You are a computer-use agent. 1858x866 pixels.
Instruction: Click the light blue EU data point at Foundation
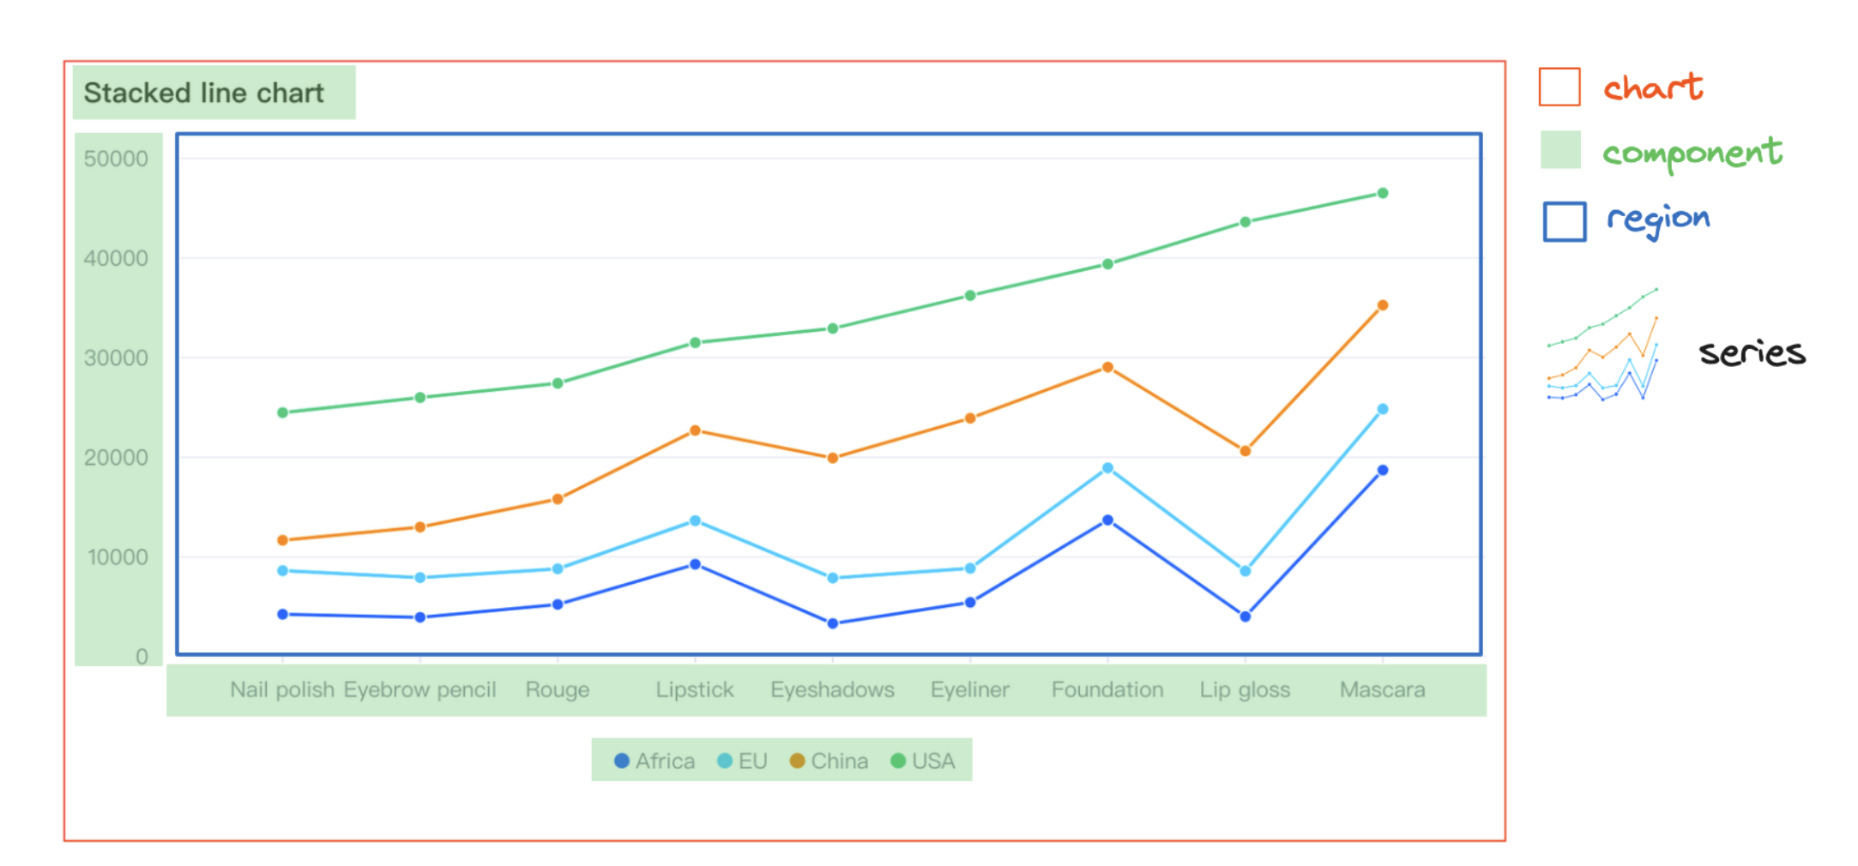1107,468
